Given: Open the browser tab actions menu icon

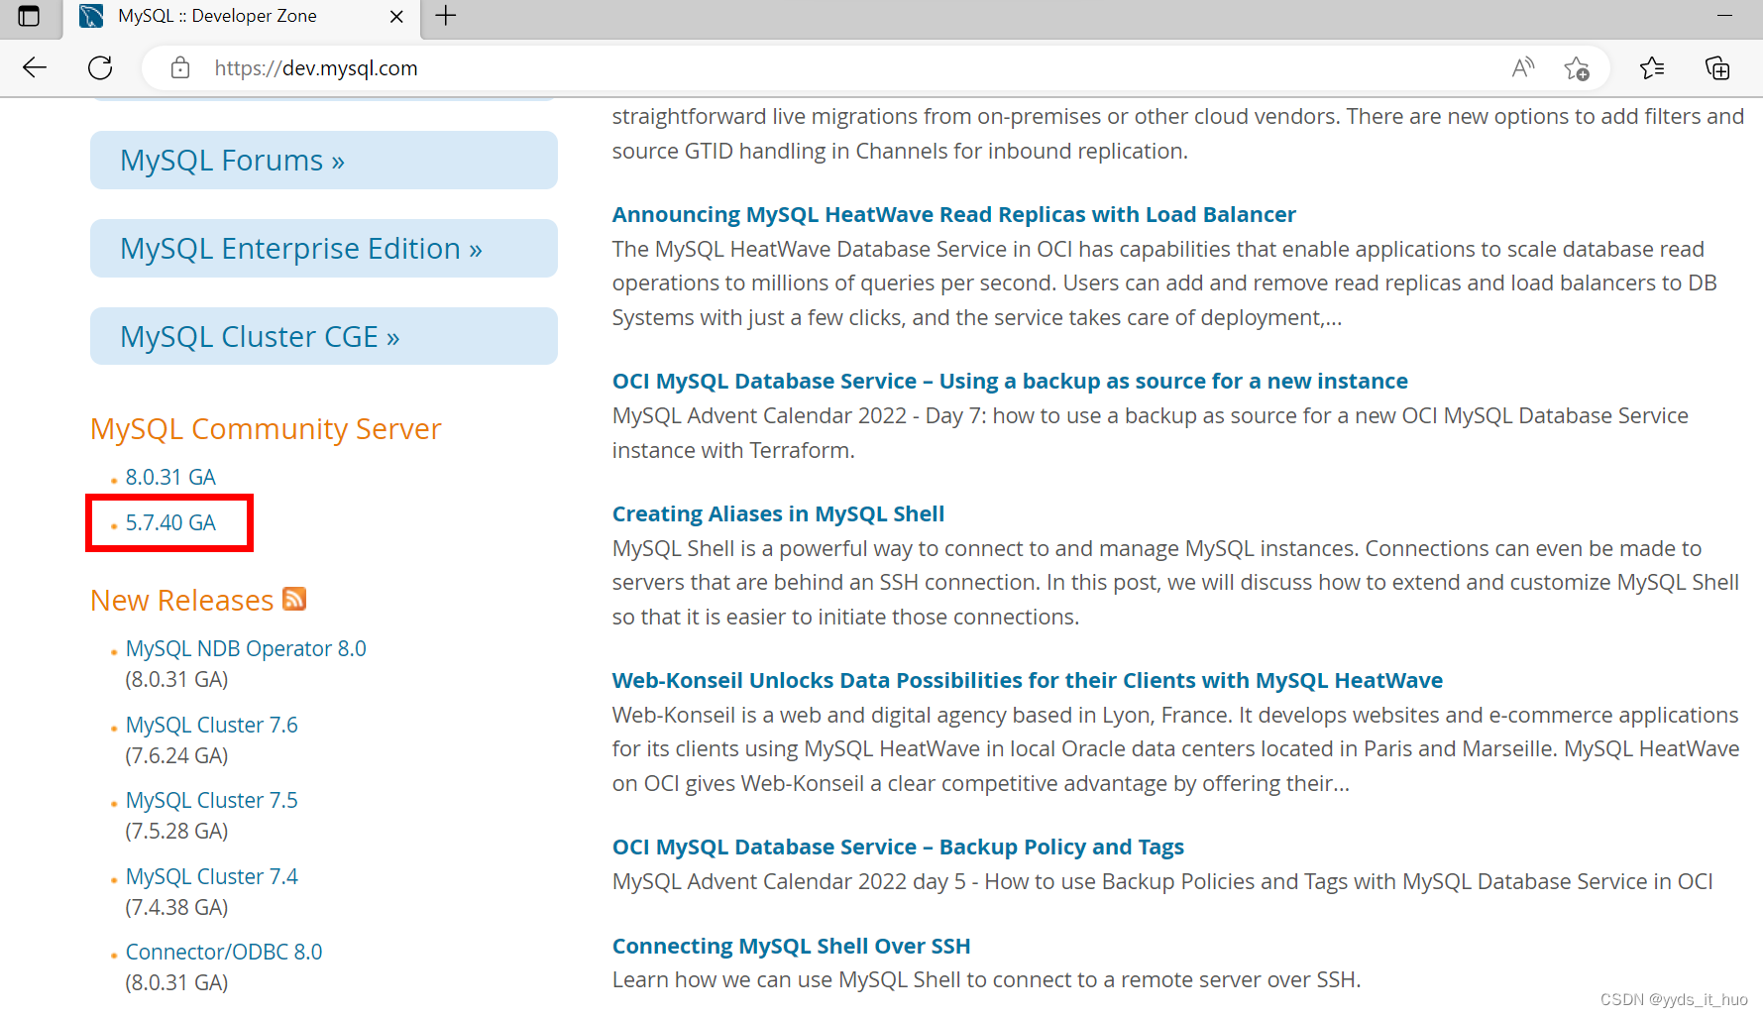Looking at the screenshot, I should point(29,16).
